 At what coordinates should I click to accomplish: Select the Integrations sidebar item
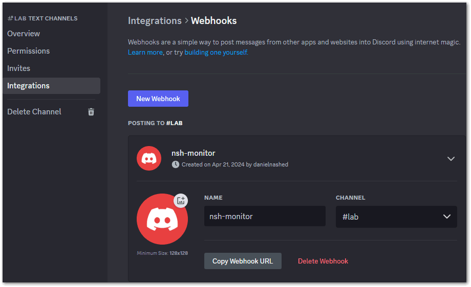[x=51, y=86]
